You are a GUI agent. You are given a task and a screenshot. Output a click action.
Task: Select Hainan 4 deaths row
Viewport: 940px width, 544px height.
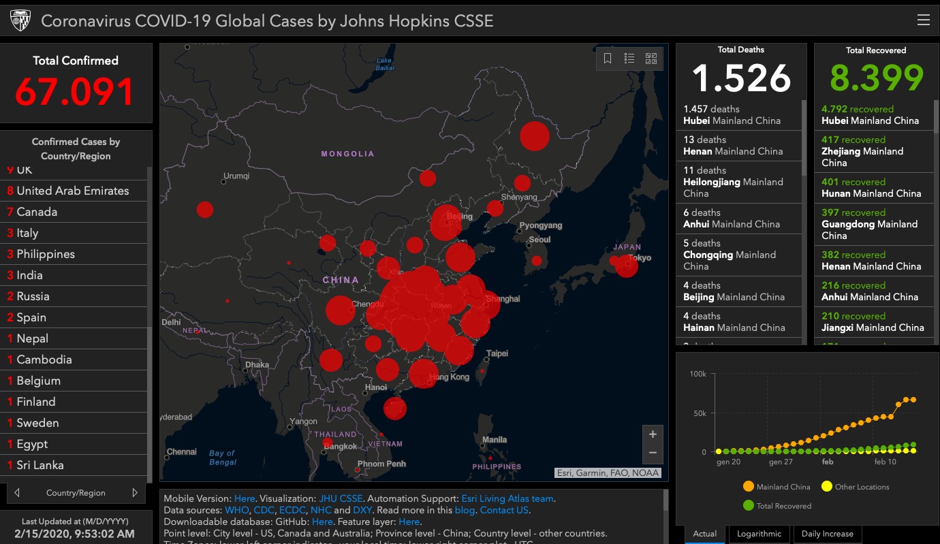[738, 321]
